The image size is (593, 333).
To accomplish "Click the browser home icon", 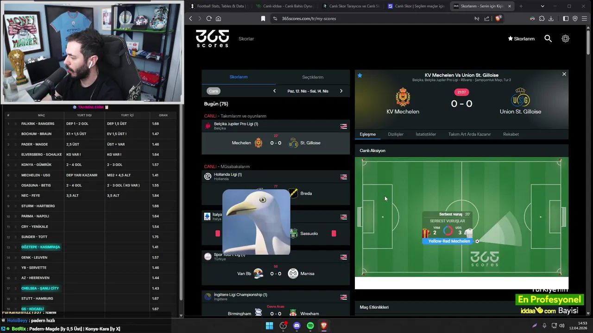I will 218,18.
